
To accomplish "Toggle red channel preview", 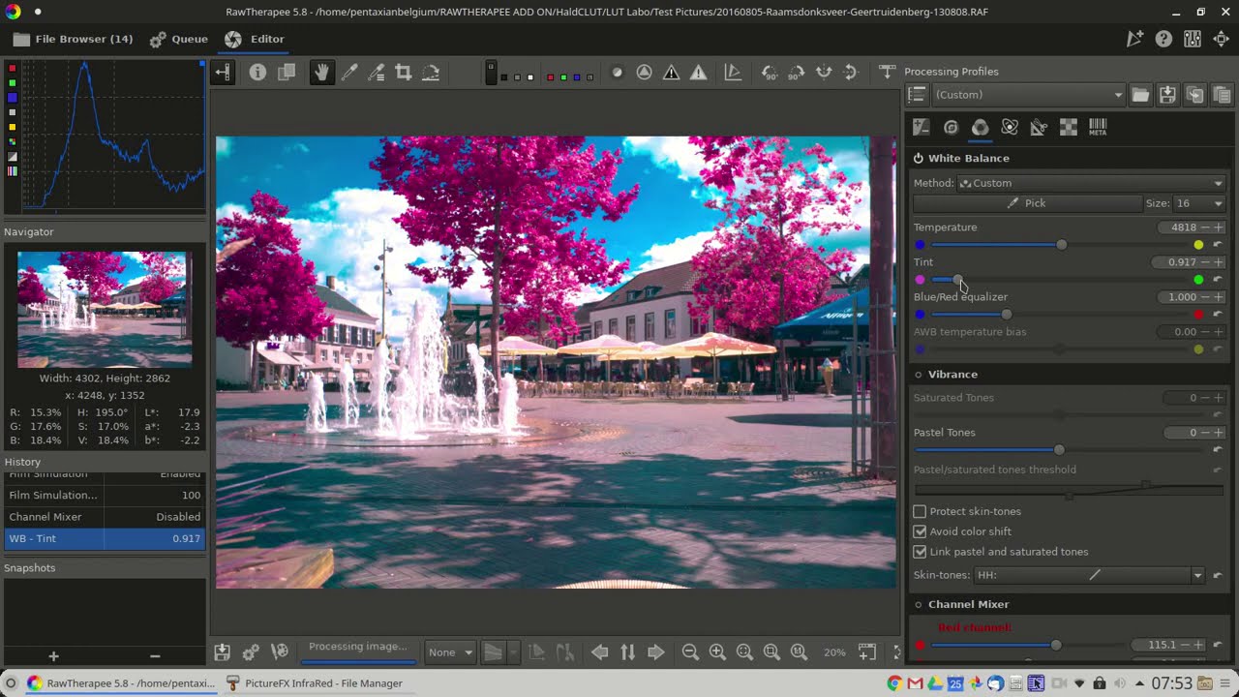I will (x=551, y=77).
